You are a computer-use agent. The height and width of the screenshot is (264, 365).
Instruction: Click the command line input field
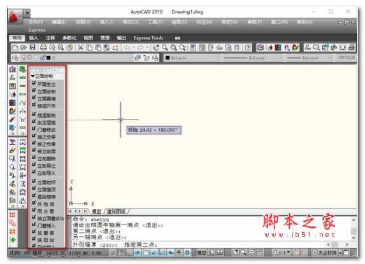198,245
